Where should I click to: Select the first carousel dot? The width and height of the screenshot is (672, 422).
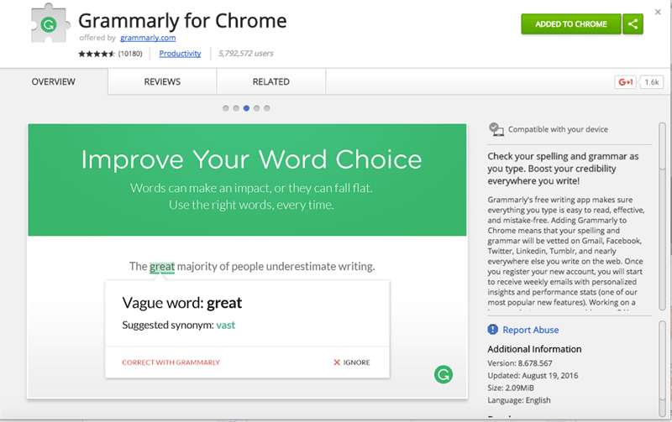point(226,108)
